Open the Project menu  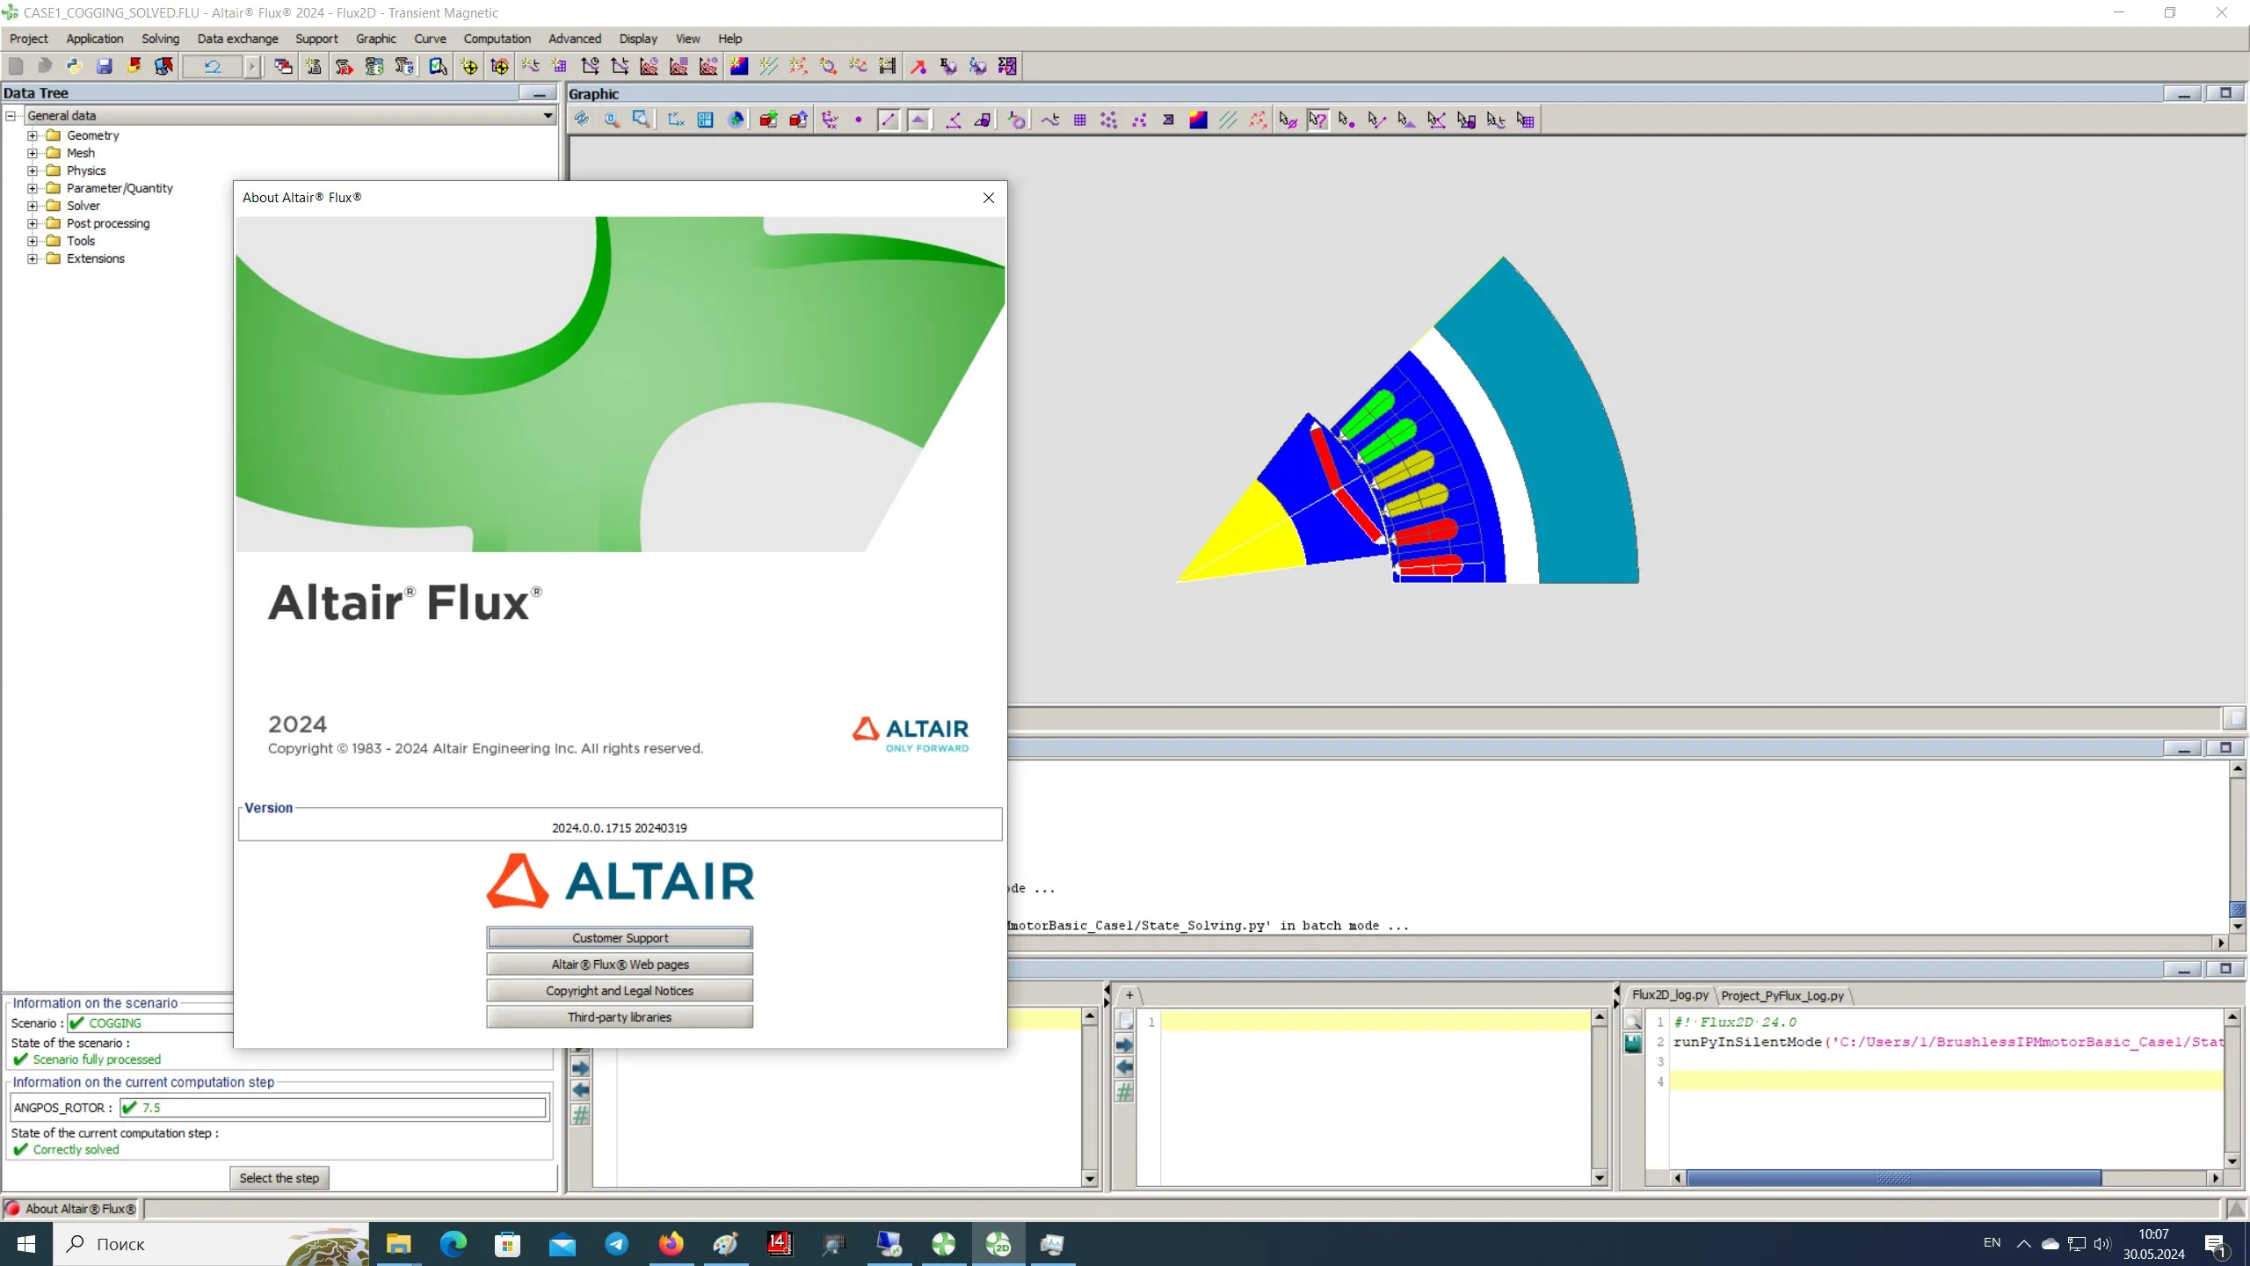(x=28, y=39)
